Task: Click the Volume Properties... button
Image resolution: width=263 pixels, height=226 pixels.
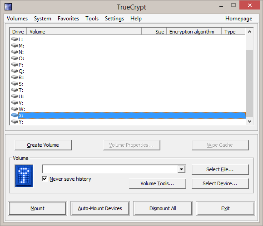Action: (132, 145)
